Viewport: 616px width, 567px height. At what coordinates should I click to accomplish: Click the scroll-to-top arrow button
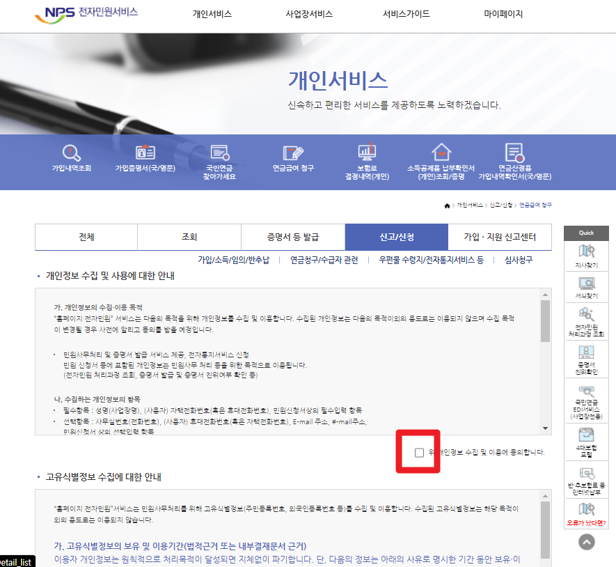tap(587, 542)
